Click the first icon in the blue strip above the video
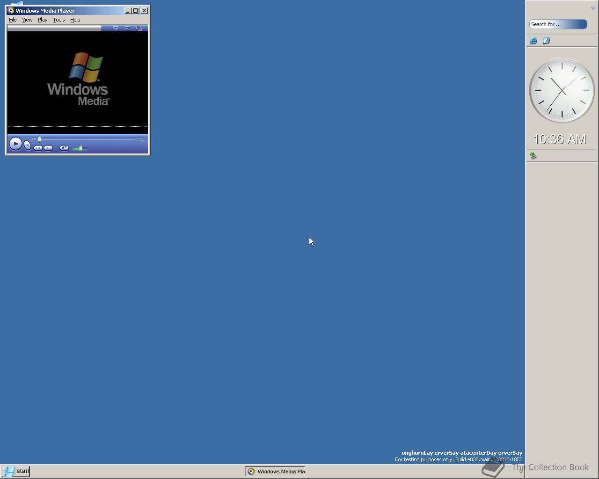Image resolution: width=599 pixels, height=479 pixels. (116, 29)
